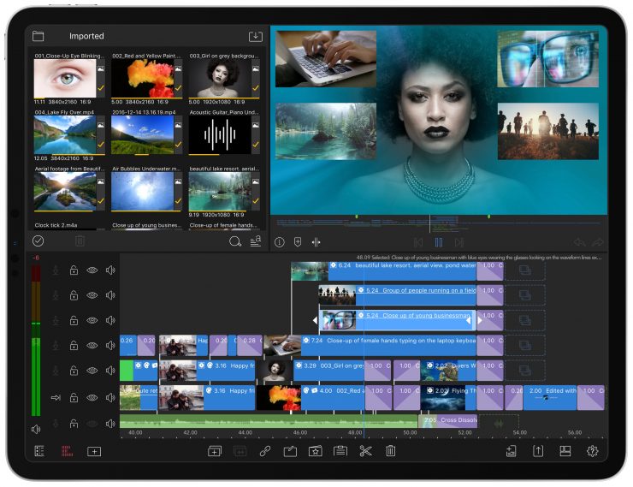The height and width of the screenshot is (487, 633).
Task: Open the projects list icon
Action: pos(39,451)
